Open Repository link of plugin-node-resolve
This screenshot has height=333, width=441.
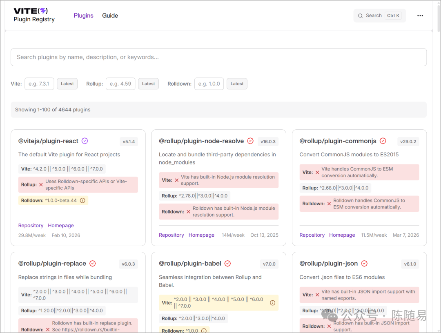click(x=171, y=235)
